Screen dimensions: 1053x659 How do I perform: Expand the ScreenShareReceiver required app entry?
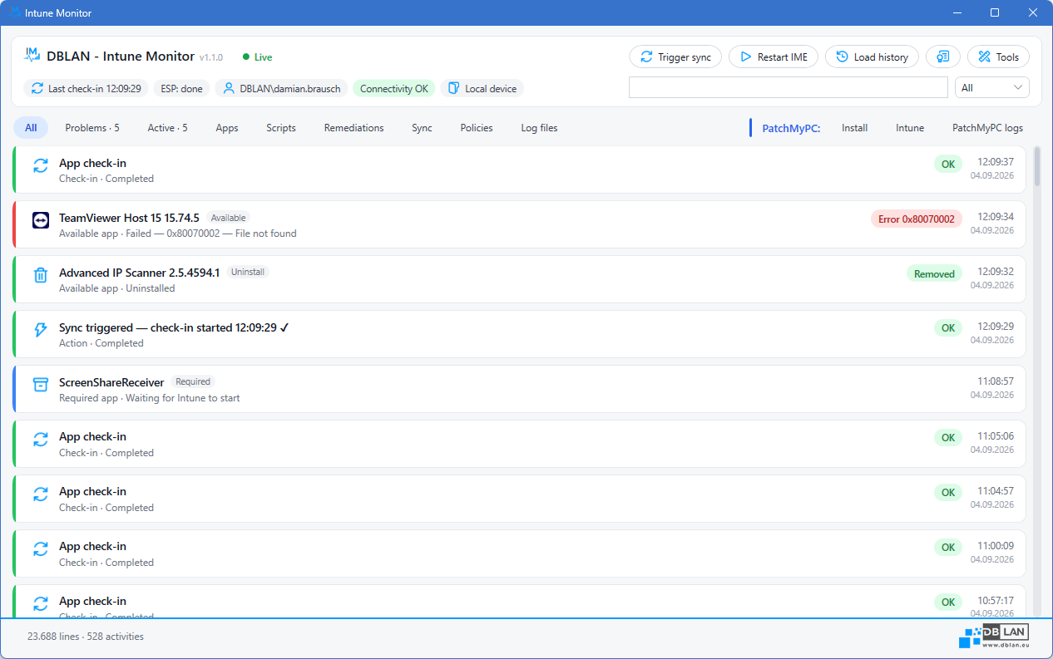(x=521, y=389)
